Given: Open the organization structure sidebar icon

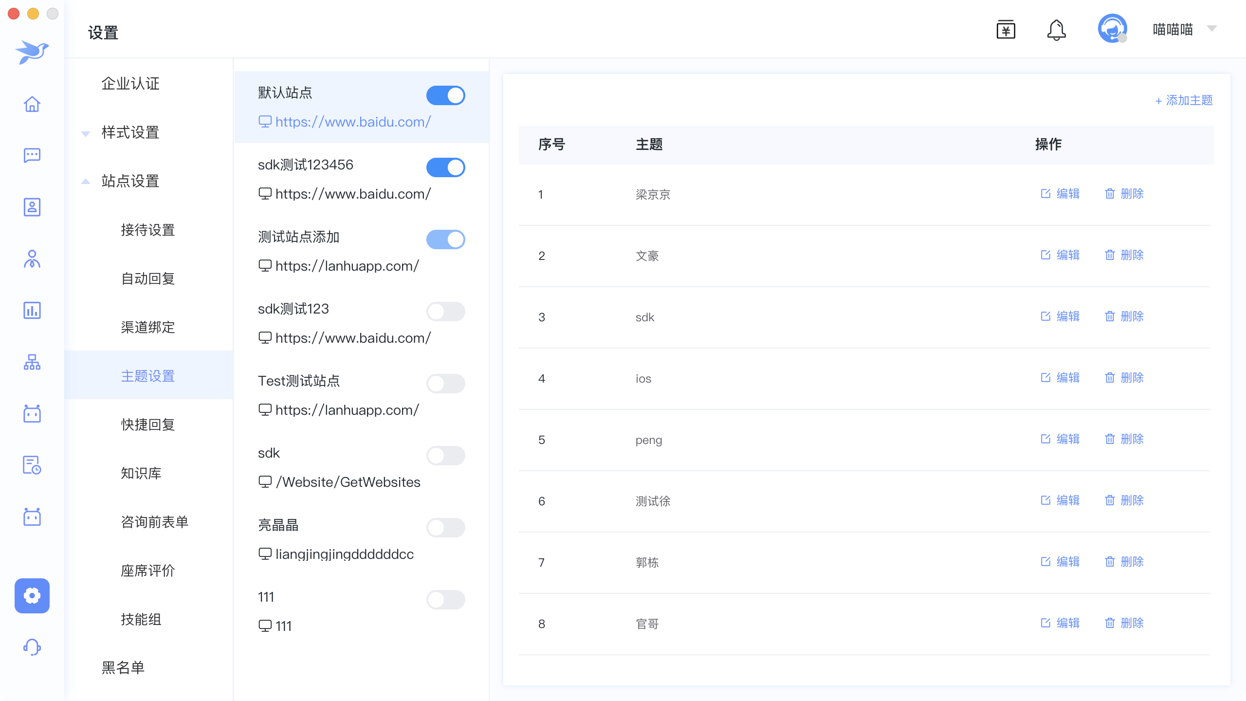Looking at the screenshot, I should pyautogui.click(x=32, y=362).
